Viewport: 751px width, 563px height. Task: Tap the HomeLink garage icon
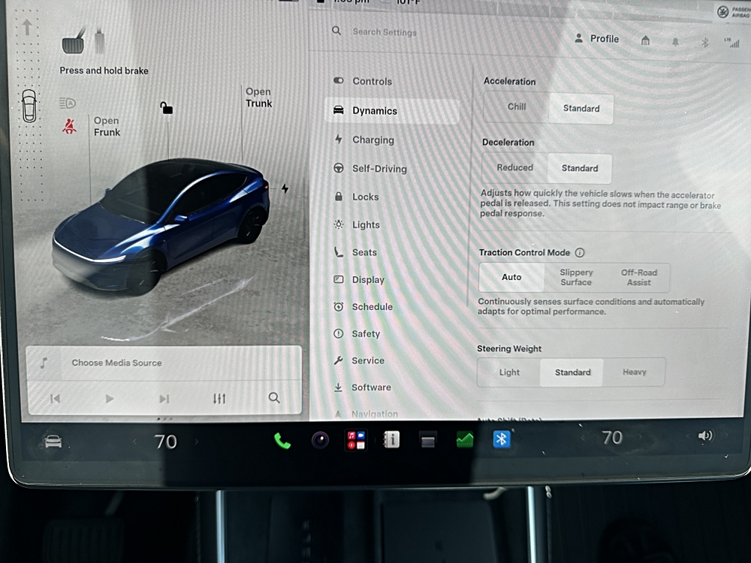pos(645,41)
